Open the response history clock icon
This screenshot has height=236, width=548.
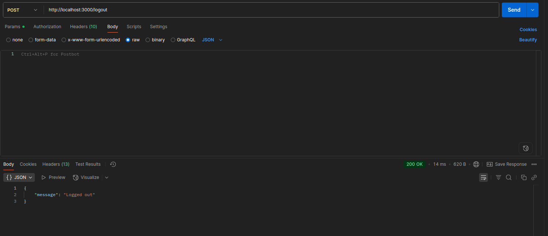click(113, 164)
